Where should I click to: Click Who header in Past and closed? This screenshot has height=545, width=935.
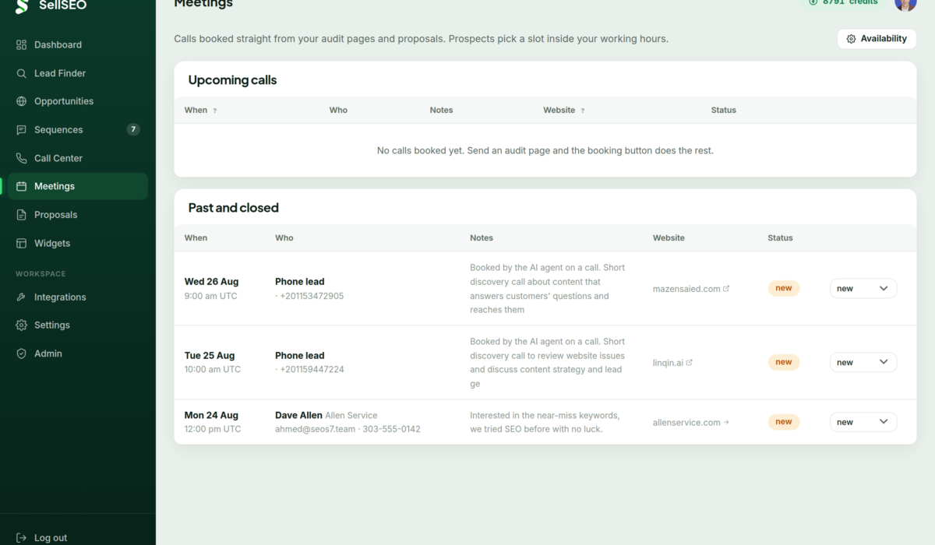tap(284, 238)
